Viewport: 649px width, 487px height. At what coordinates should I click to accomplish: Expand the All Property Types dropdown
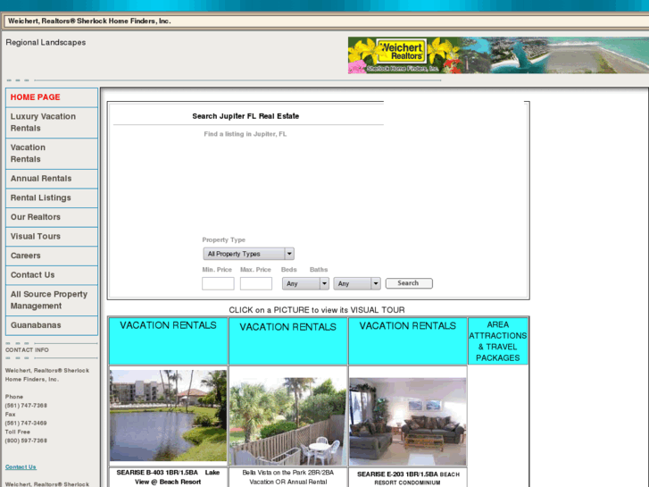click(x=248, y=254)
